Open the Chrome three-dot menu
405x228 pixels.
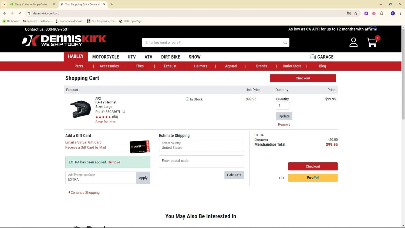click(x=400, y=13)
